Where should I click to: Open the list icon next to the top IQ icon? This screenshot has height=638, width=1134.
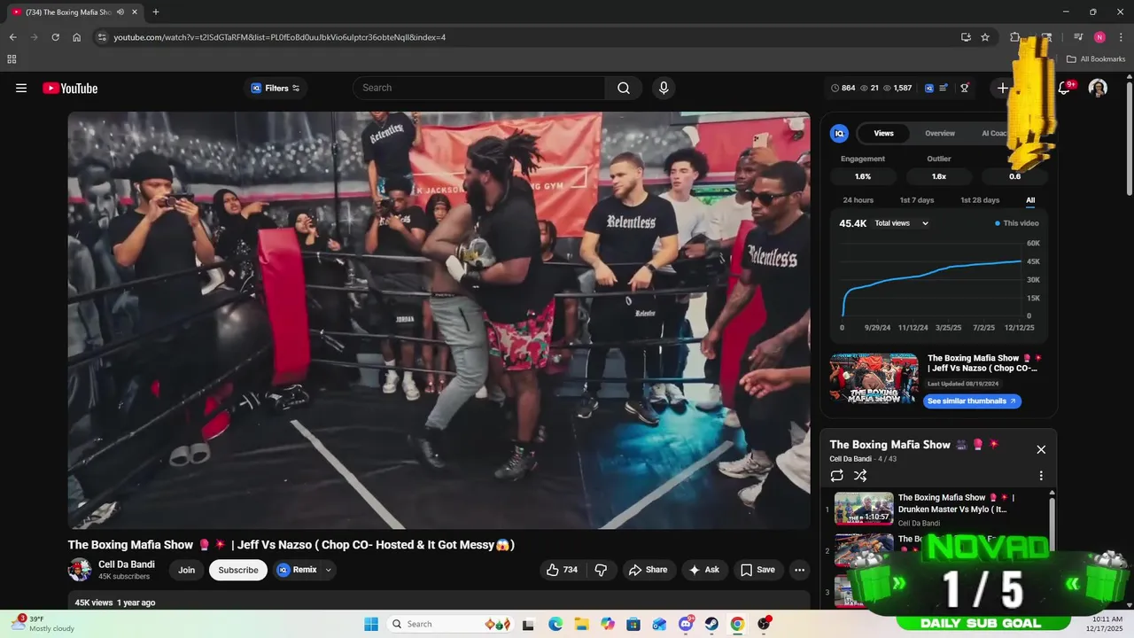coord(944,88)
